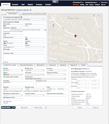The image size is (109, 124).
Task: Zoom in on the map
Action: click(53, 29)
